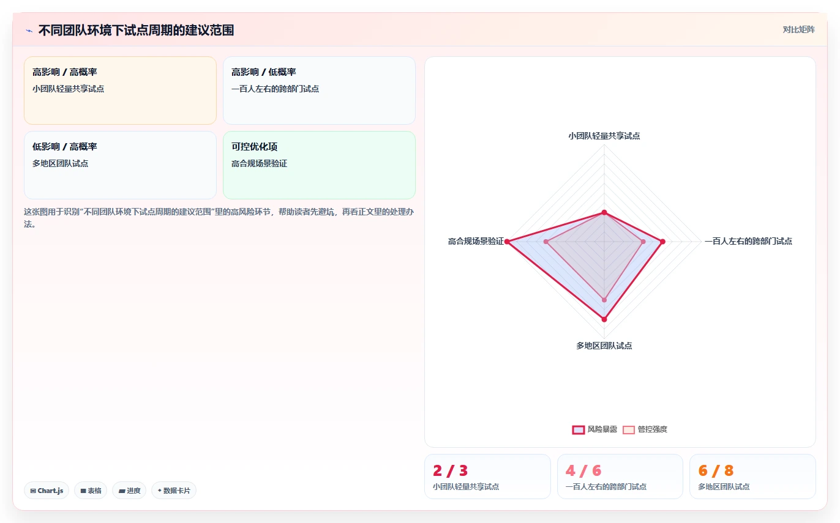Viewport: 840px width, 523px height.
Task: Click the 风险暴露 data point on 多地区团队试点 axis
Action: click(x=604, y=319)
